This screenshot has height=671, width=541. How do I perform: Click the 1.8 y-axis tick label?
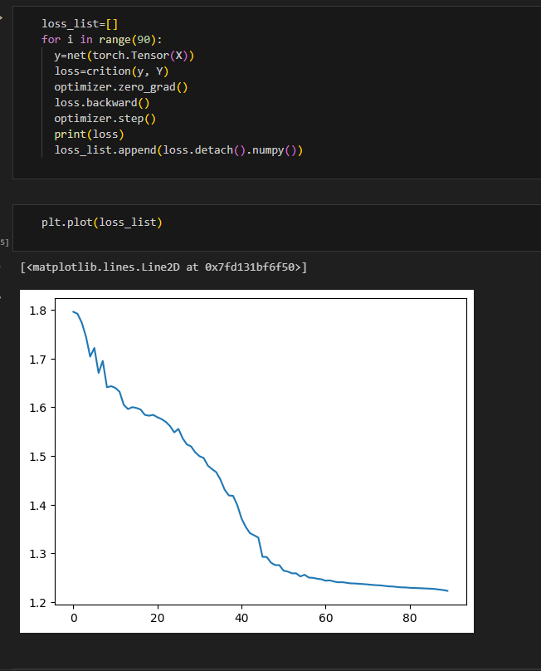point(37,311)
